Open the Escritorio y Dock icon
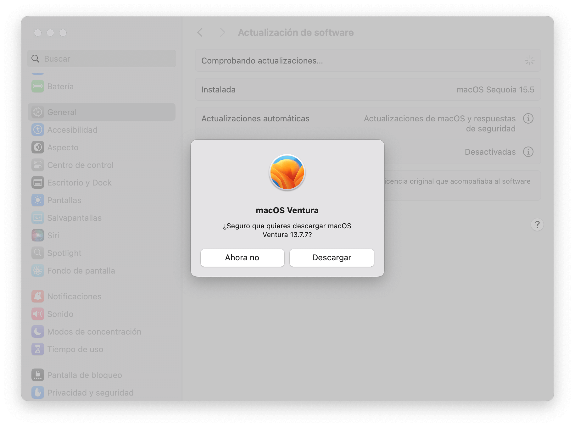575x427 pixels. coord(38,182)
